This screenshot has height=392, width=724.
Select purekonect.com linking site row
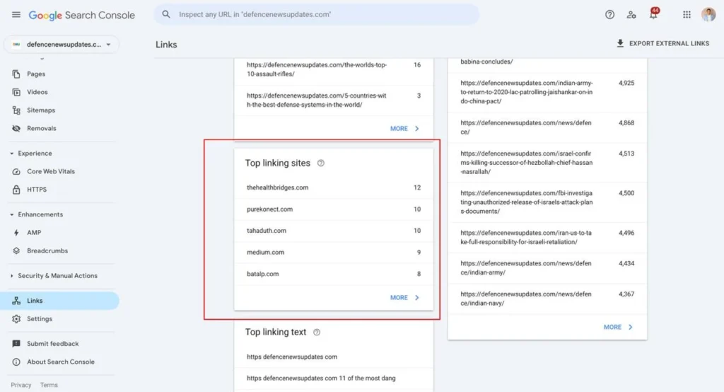click(334, 209)
